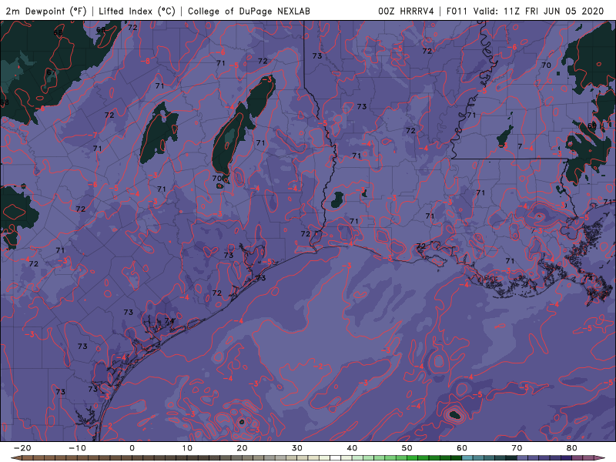Click the "80" tick label on the color scale
Viewport: 616px width, 462px height.
coord(572,448)
